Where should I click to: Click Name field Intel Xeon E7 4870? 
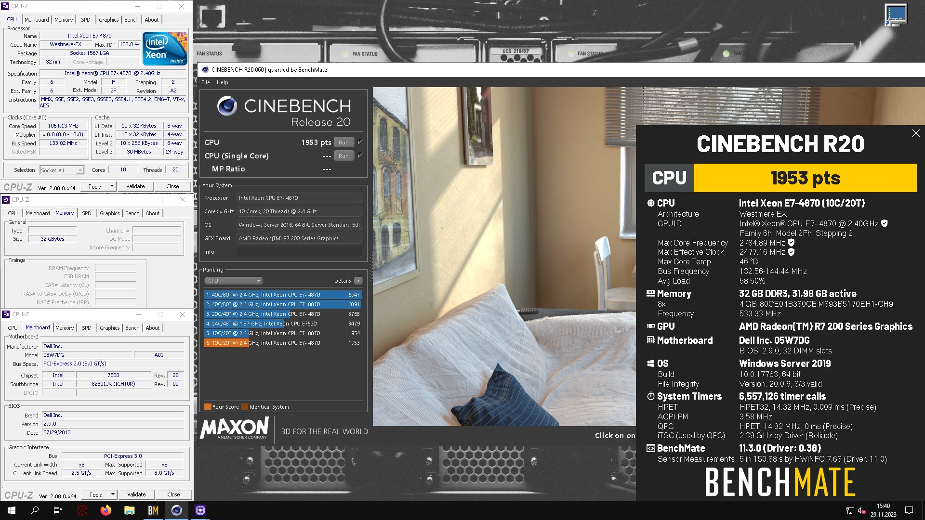pyautogui.click(x=90, y=36)
